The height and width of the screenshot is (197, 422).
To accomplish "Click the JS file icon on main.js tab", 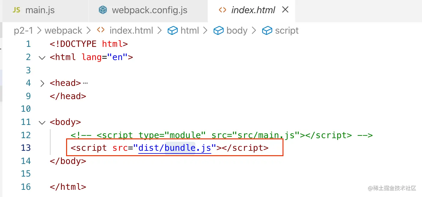I will point(17,10).
